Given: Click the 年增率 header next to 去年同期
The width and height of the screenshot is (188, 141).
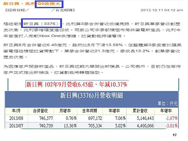Looking at the screenshot, I should (x=114, y=111).
